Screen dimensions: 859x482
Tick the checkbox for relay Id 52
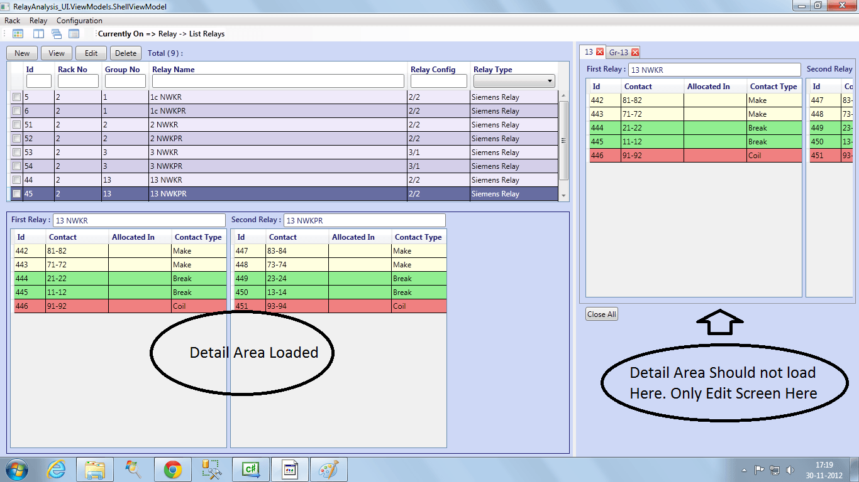(16, 139)
